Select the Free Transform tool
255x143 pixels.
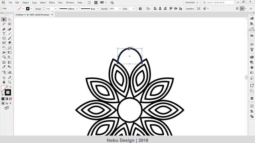coord(10,52)
